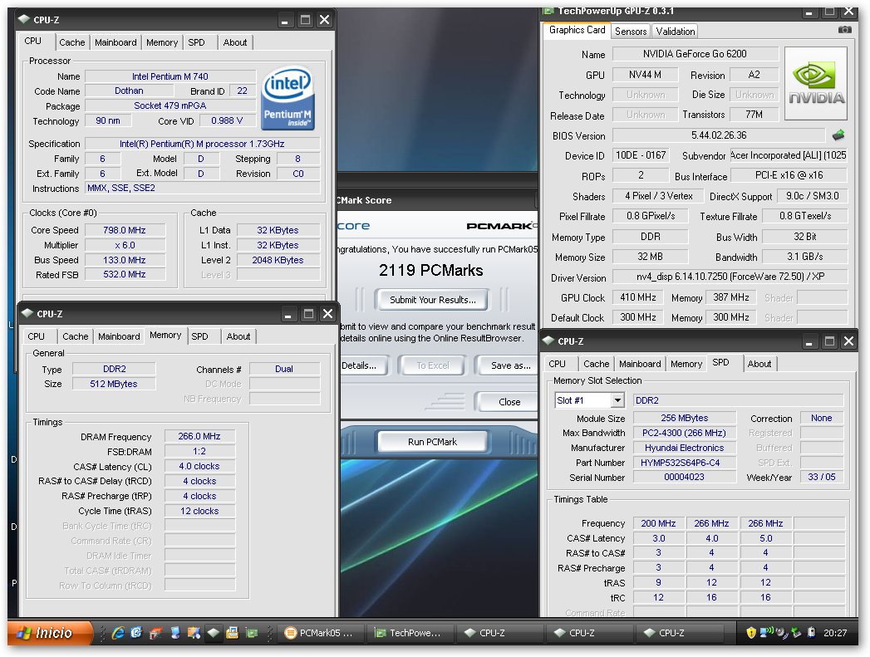This screenshot has height=657, width=870.
Task: Open Memory tab in CPU-Z SPD window
Action: coord(686,365)
